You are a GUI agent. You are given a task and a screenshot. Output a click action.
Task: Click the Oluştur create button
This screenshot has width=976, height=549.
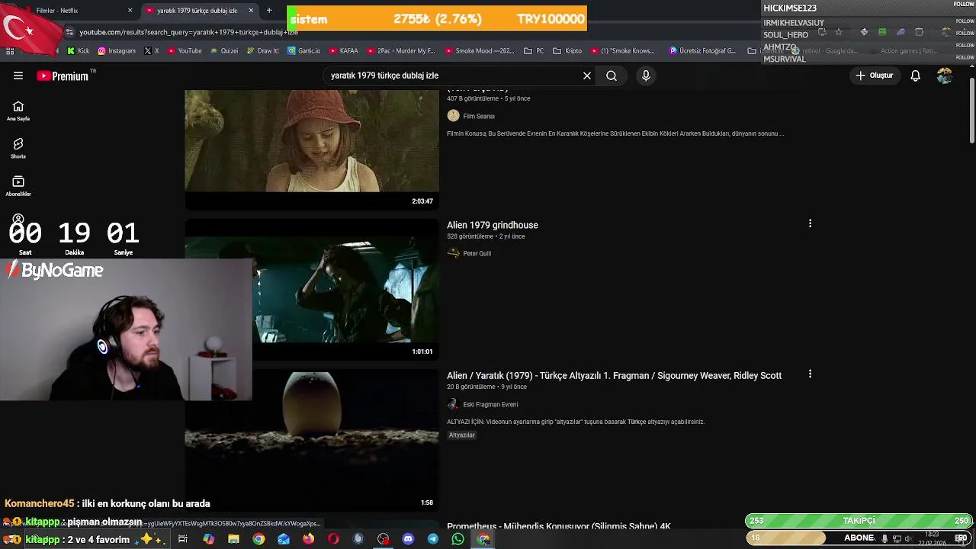point(874,75)
